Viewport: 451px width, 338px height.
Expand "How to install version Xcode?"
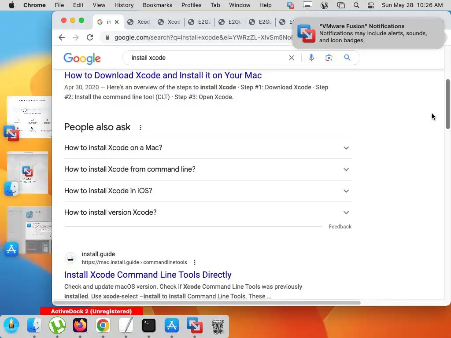[208, 213]
